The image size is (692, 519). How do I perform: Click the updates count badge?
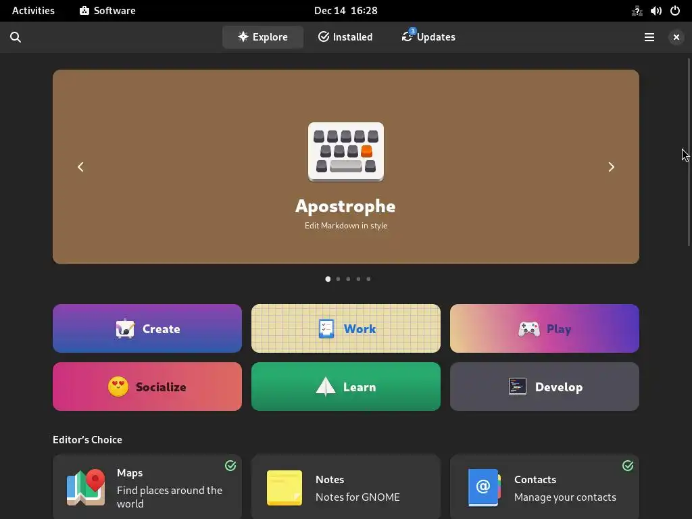pyautogui.click(x=412, y=31)
